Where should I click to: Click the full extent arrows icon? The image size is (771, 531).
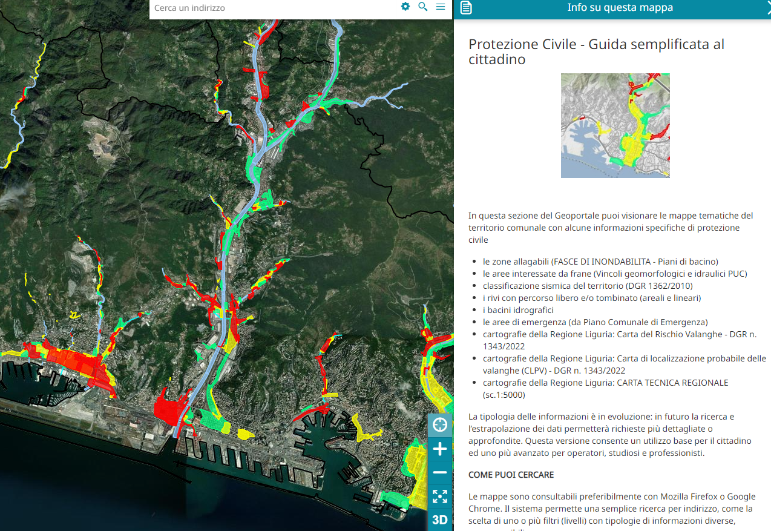tap(440, 496)
